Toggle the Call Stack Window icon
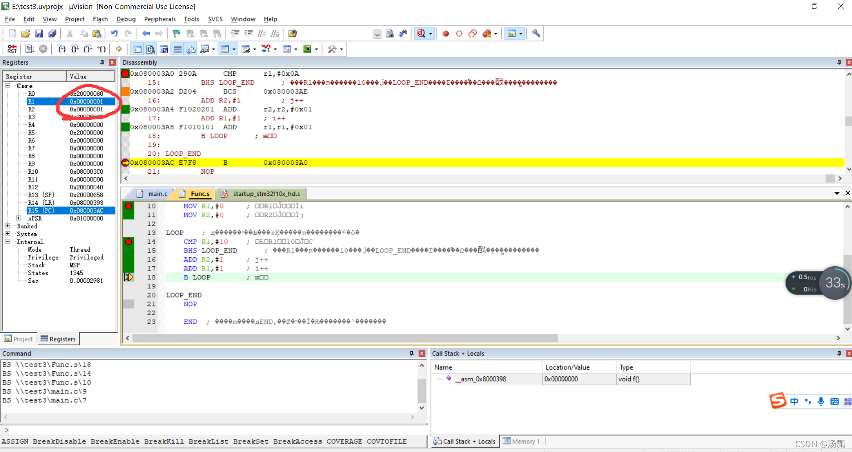 191,49
